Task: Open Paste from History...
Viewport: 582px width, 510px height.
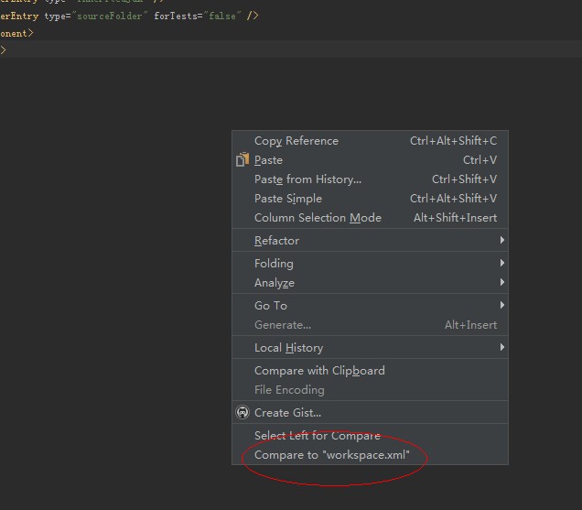Action: [x=370, y=179]
